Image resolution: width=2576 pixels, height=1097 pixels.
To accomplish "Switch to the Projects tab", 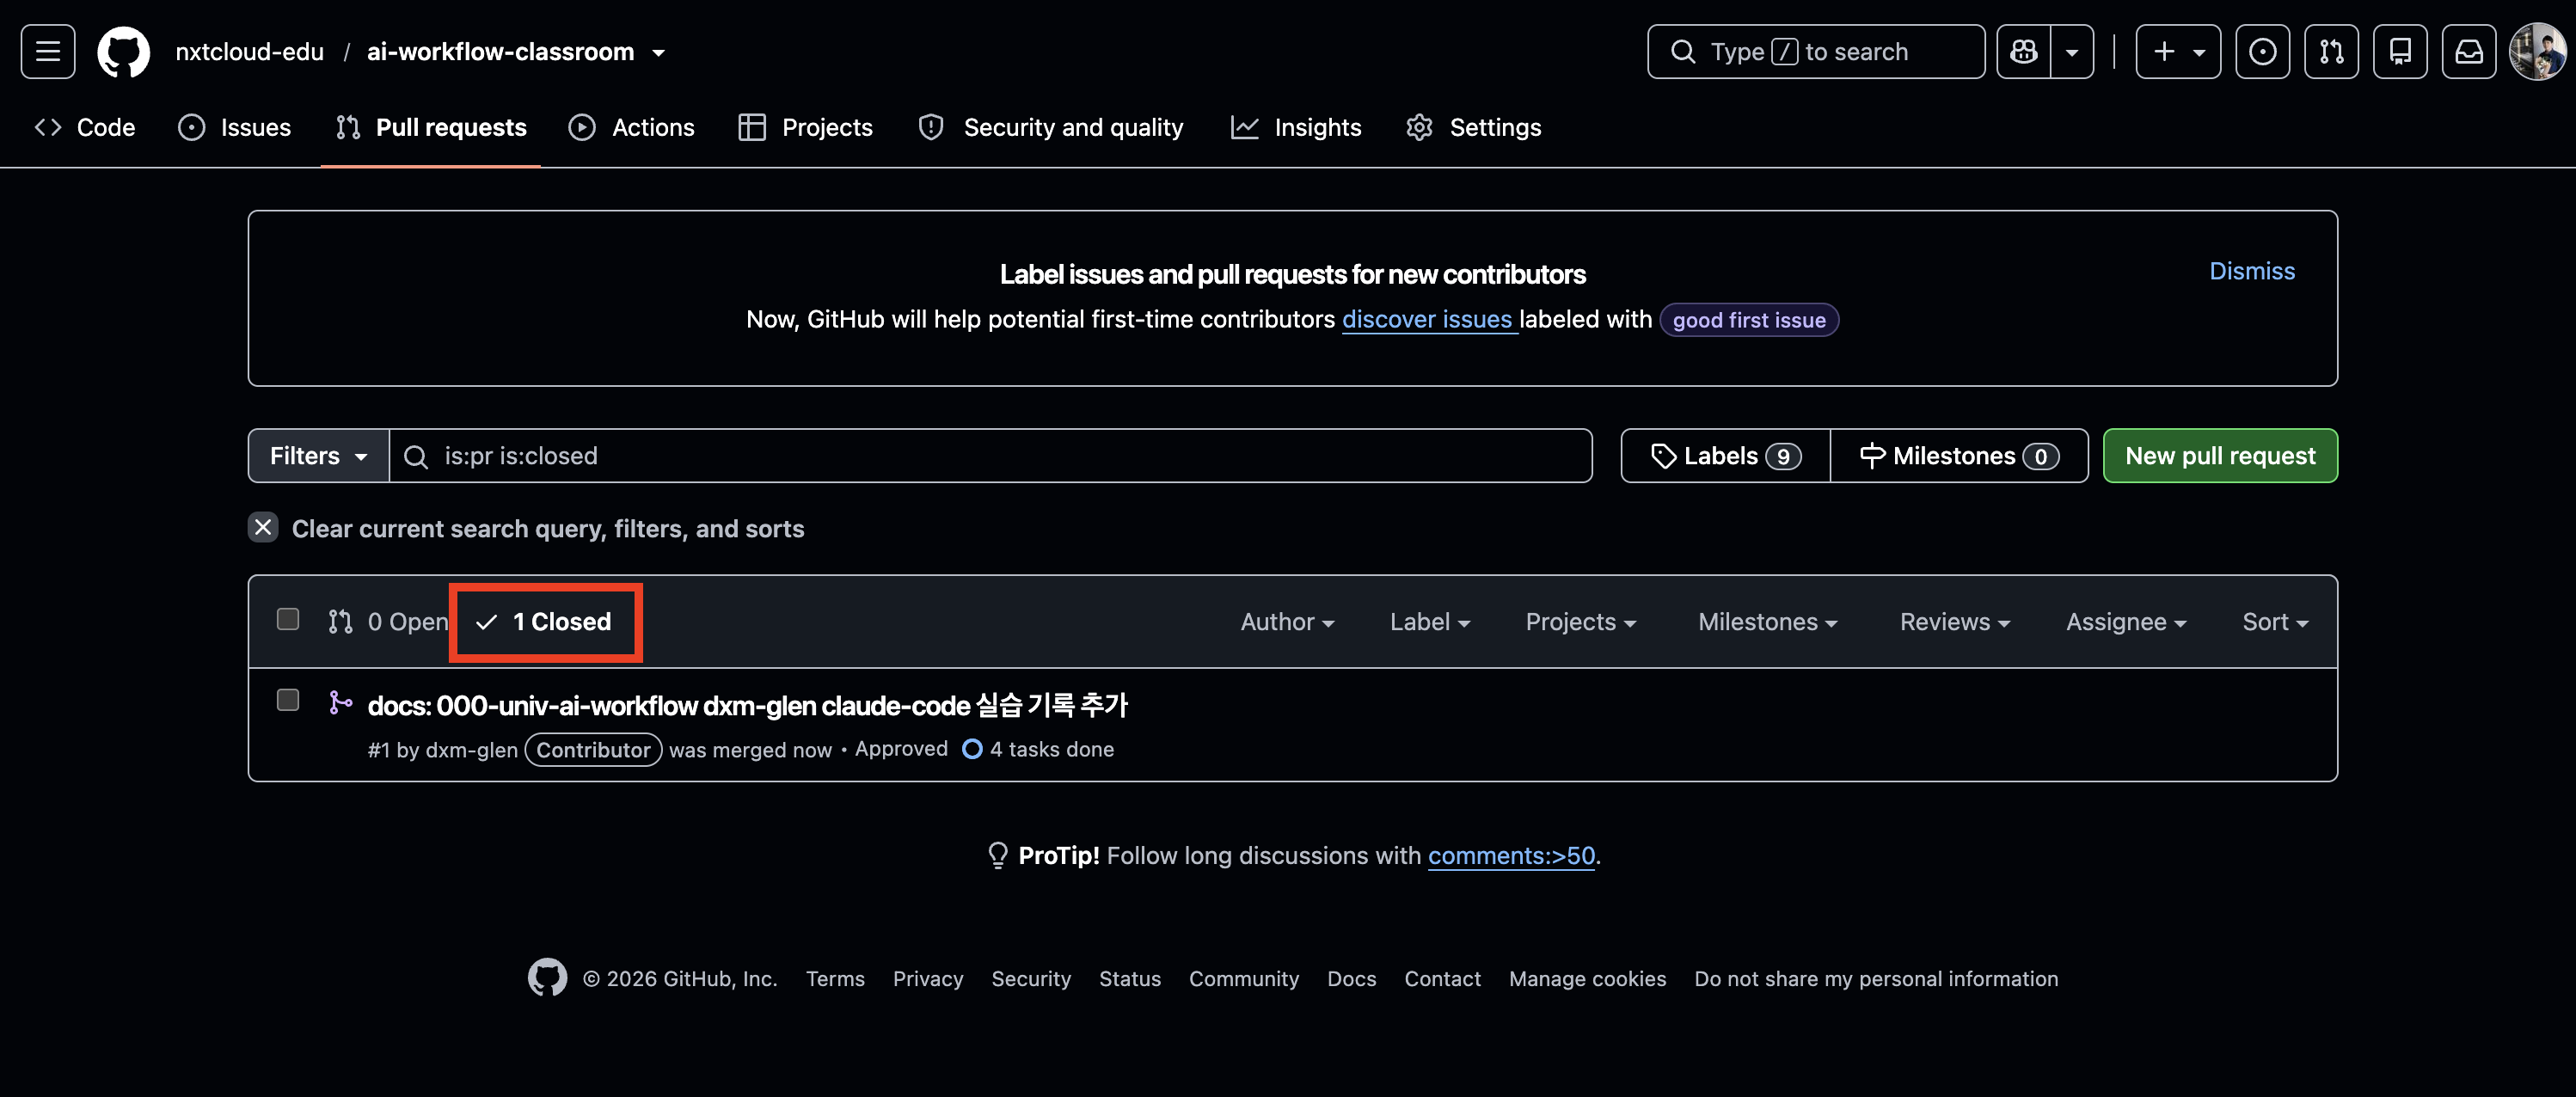I will (x=806, y=127).
